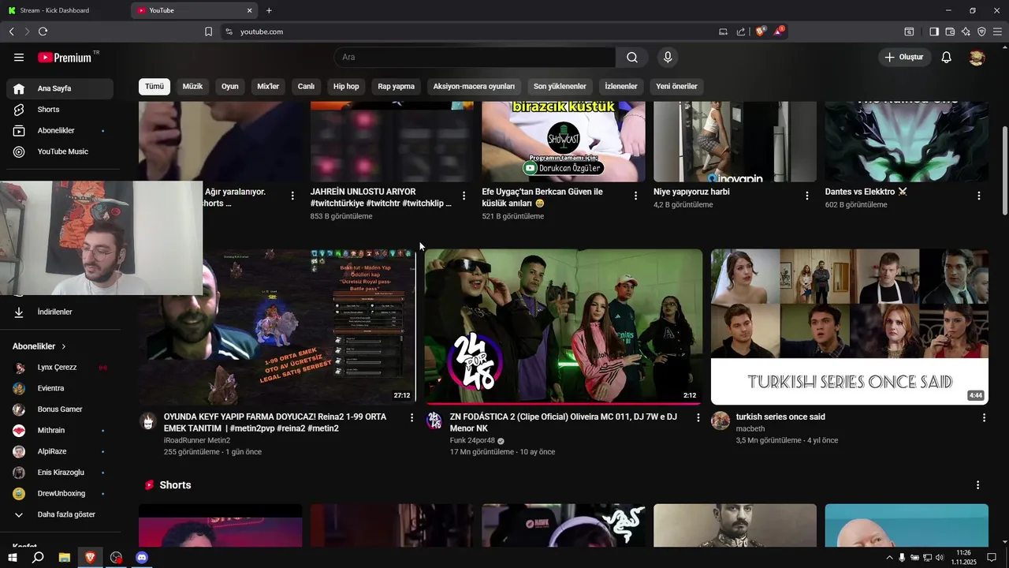Screen dimensions: 1009x568
Task: Play the ZN FODÁSTICA 2 video thumbnail
Action: click(x=564, y=327)
